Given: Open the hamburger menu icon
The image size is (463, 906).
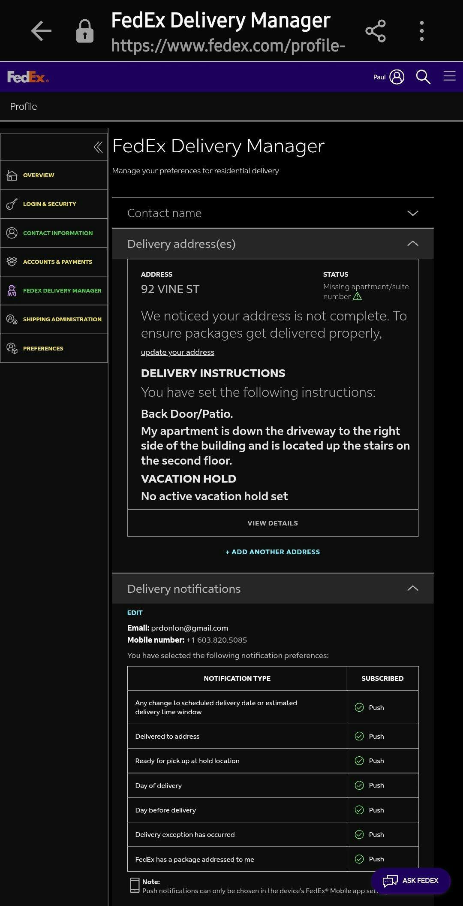Looking at the screenshot, I should [x=449, y=76].
